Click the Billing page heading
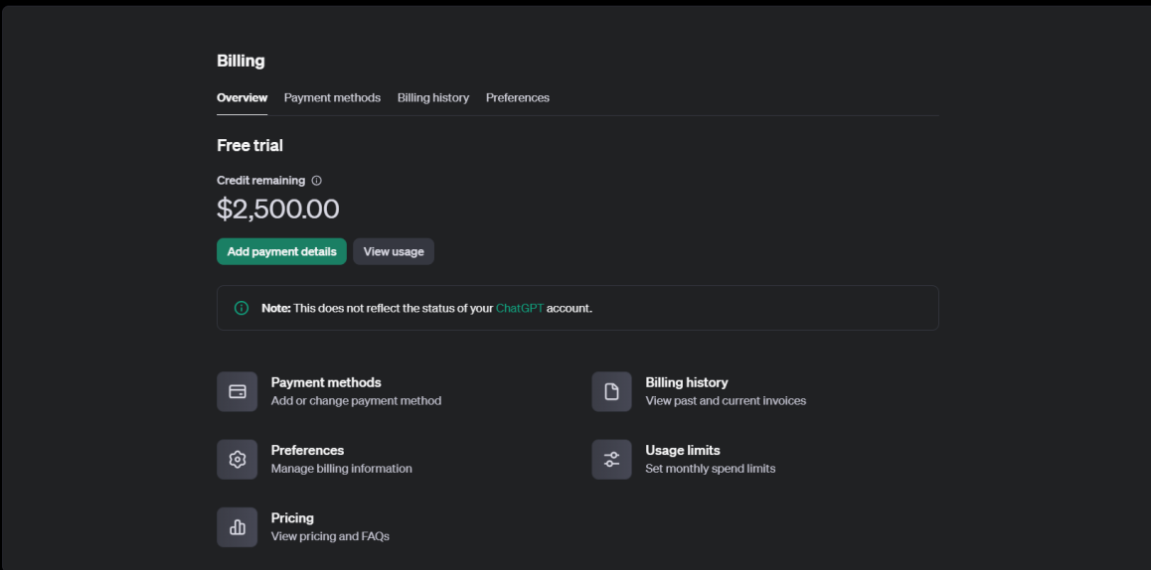The image size is (1151, 570). 241,61
